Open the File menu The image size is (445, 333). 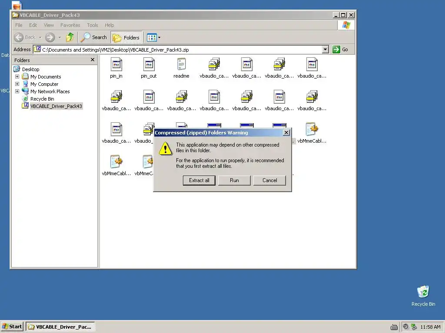click(x=19, y=25)
